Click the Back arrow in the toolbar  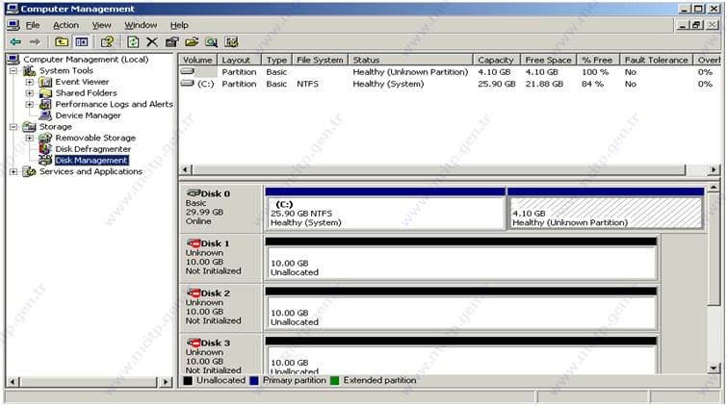click(x=15, y=42)
